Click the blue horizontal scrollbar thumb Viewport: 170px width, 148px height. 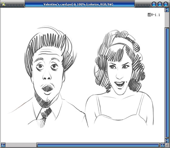click(98, 145)
